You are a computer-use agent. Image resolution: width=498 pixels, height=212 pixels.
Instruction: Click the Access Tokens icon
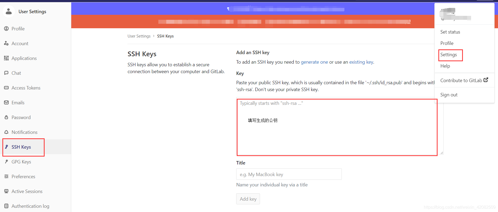(6, 88)
